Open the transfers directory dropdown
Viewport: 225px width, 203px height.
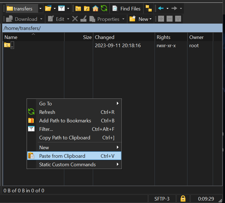(x=41, y=9)
